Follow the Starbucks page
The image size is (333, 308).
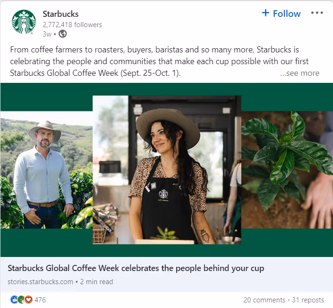tap(281, 14)
